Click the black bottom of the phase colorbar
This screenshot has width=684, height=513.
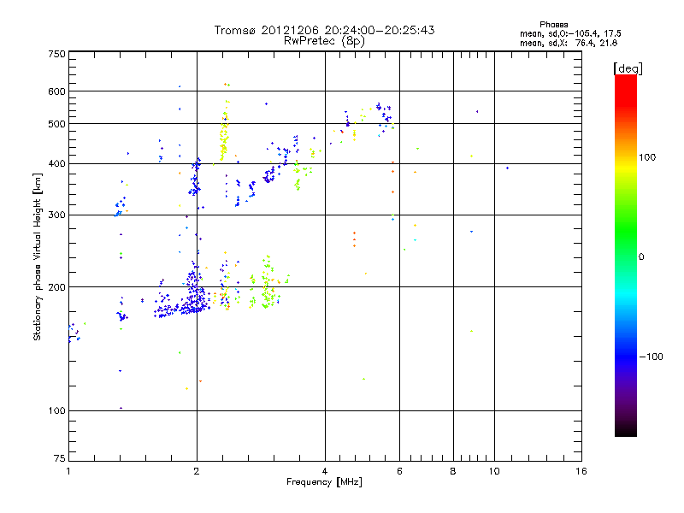click(626, 430)
